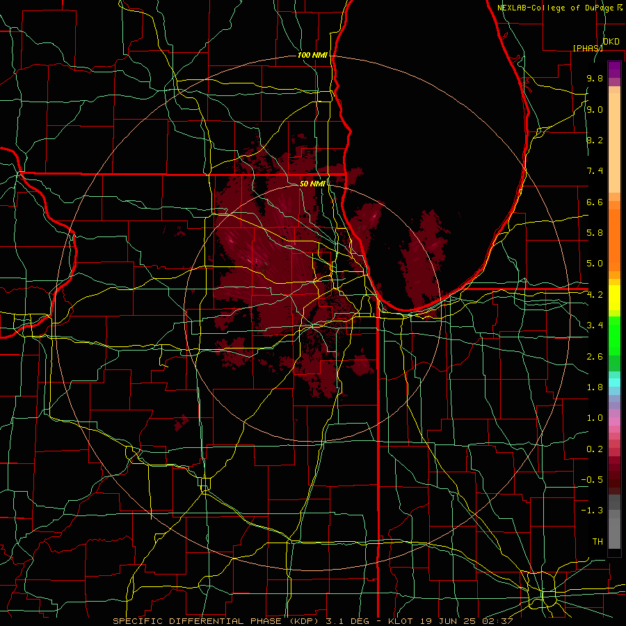Click the [PHAS] legend unit label
This screenshot has width=626, height=626.
[588, 48]
